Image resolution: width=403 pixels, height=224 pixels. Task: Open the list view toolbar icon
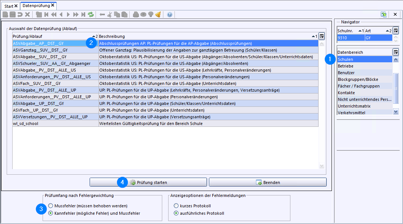click(39, 14)
